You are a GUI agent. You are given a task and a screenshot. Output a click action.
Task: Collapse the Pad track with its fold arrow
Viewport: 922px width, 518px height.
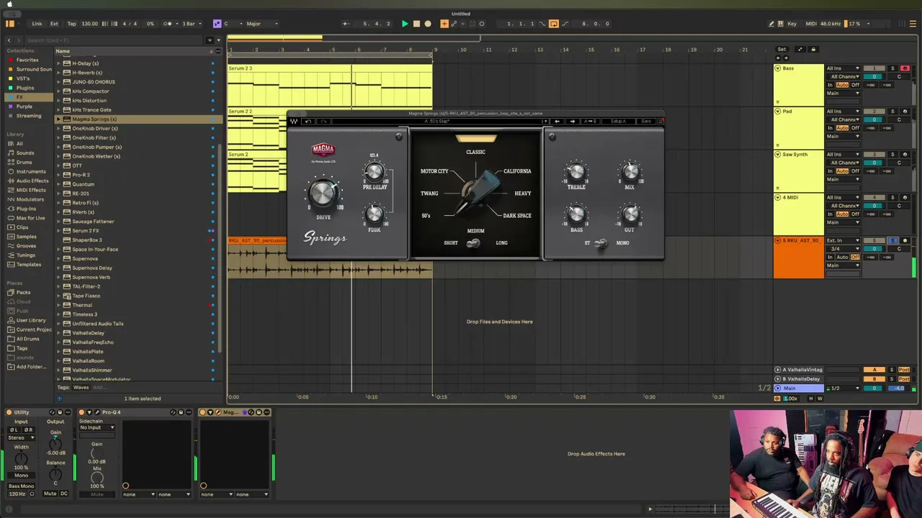click(777, 112)
